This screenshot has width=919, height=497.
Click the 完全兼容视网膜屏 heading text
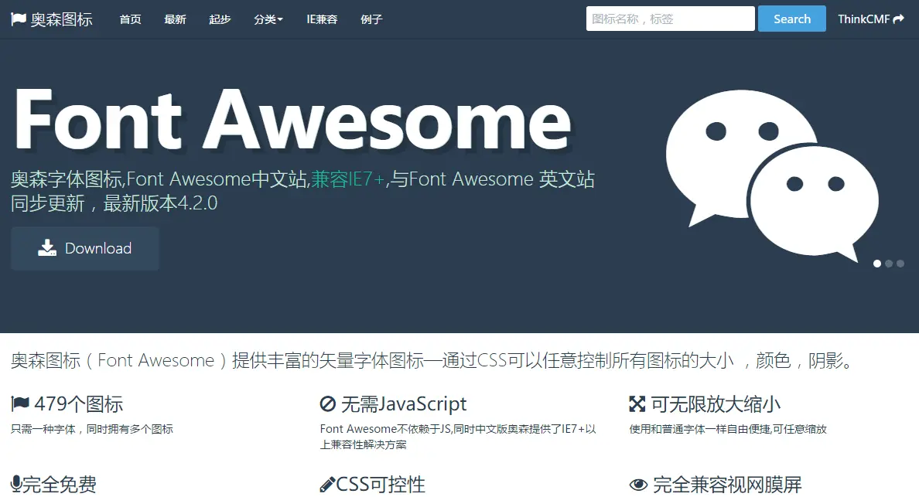coord(727,485)
